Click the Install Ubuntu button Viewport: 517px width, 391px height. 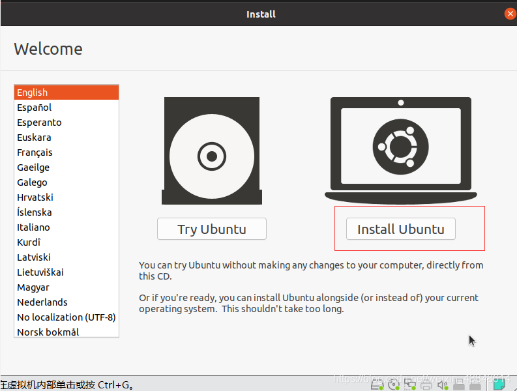pos(400,229)
